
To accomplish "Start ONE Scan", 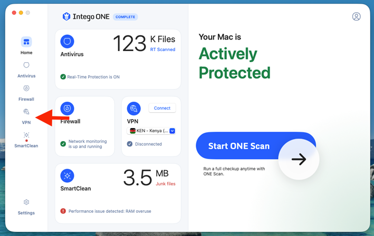I will tap(256, 146).
